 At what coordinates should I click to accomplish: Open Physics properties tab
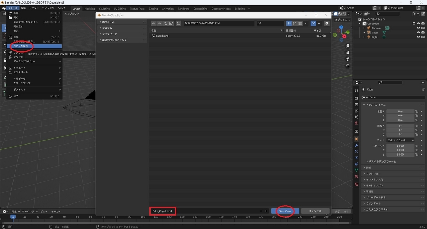[357, 158]
